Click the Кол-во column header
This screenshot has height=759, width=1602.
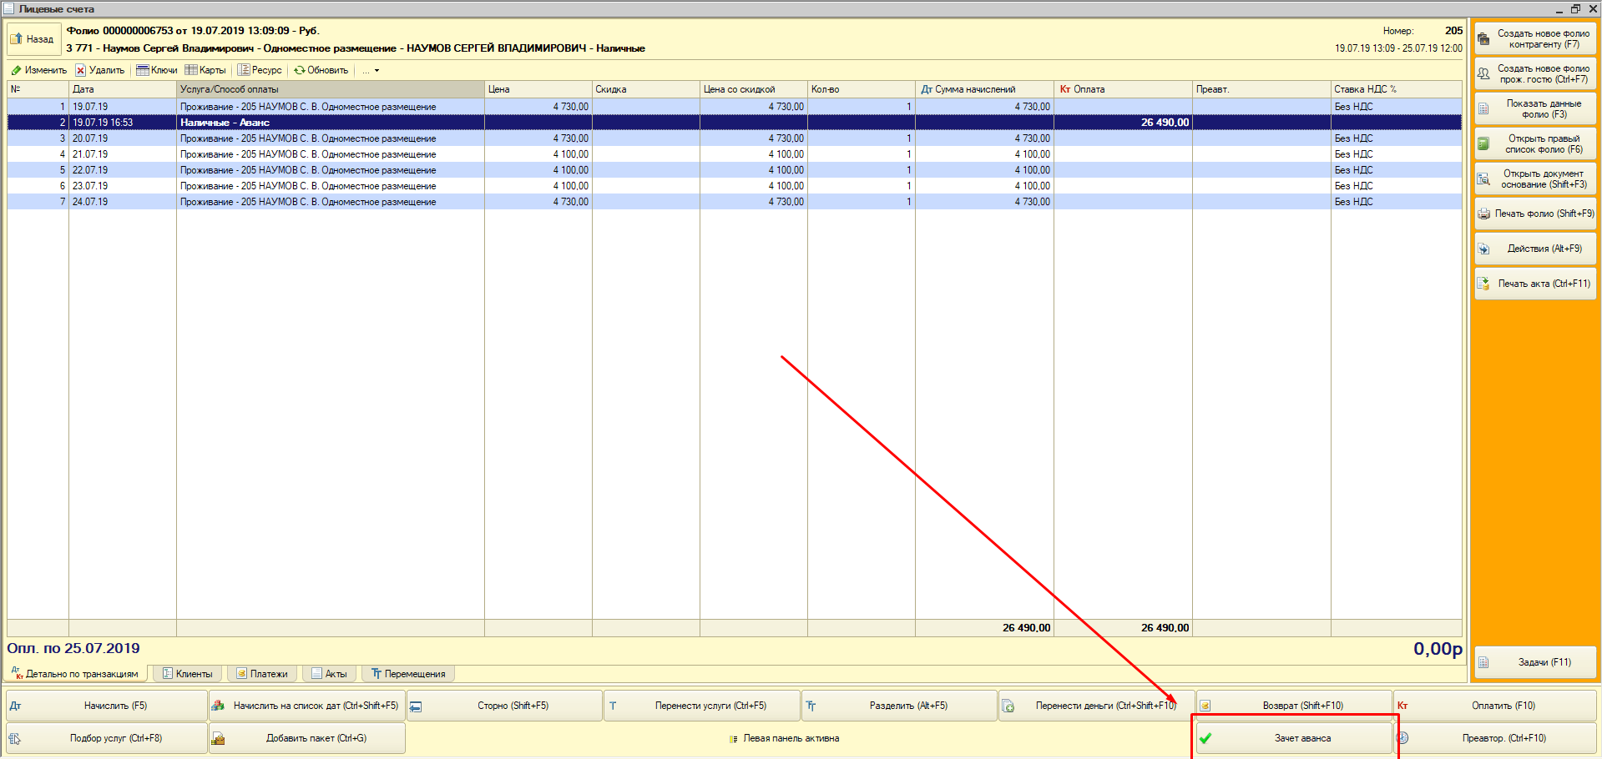pos(862,89)
